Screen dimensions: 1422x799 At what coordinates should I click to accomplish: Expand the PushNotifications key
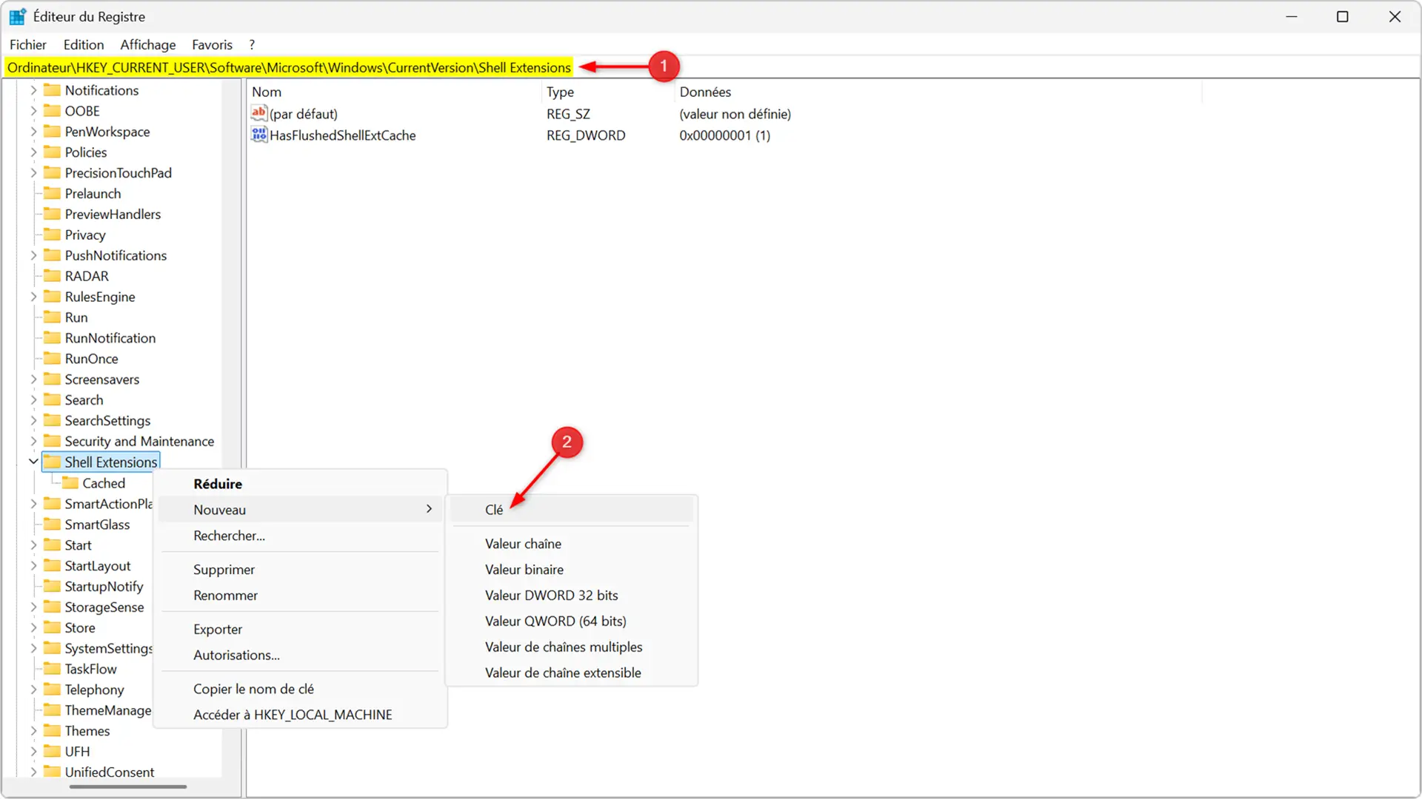[33, 255]
